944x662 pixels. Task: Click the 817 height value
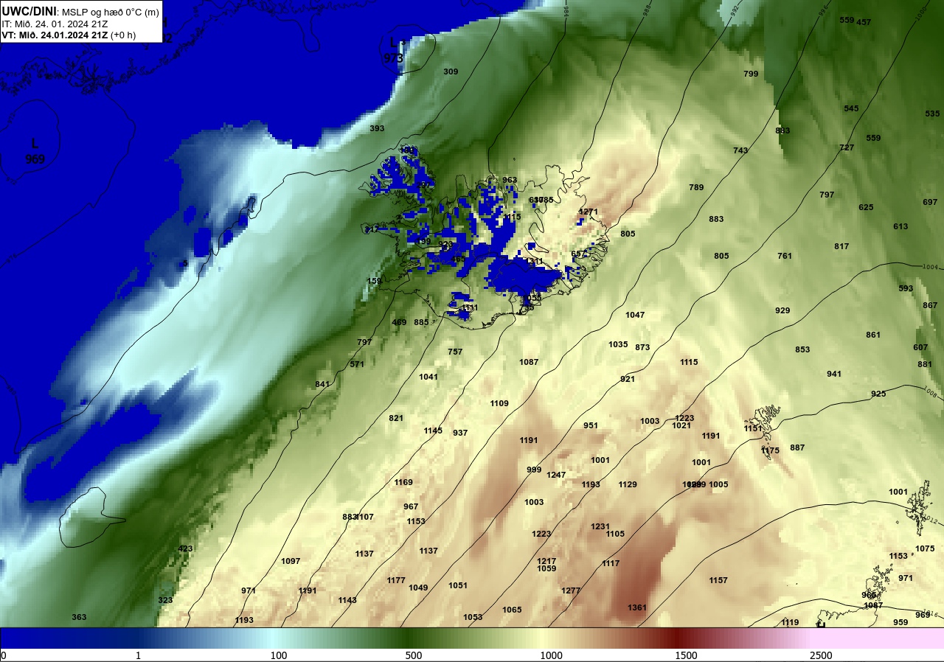pos(841,246)
